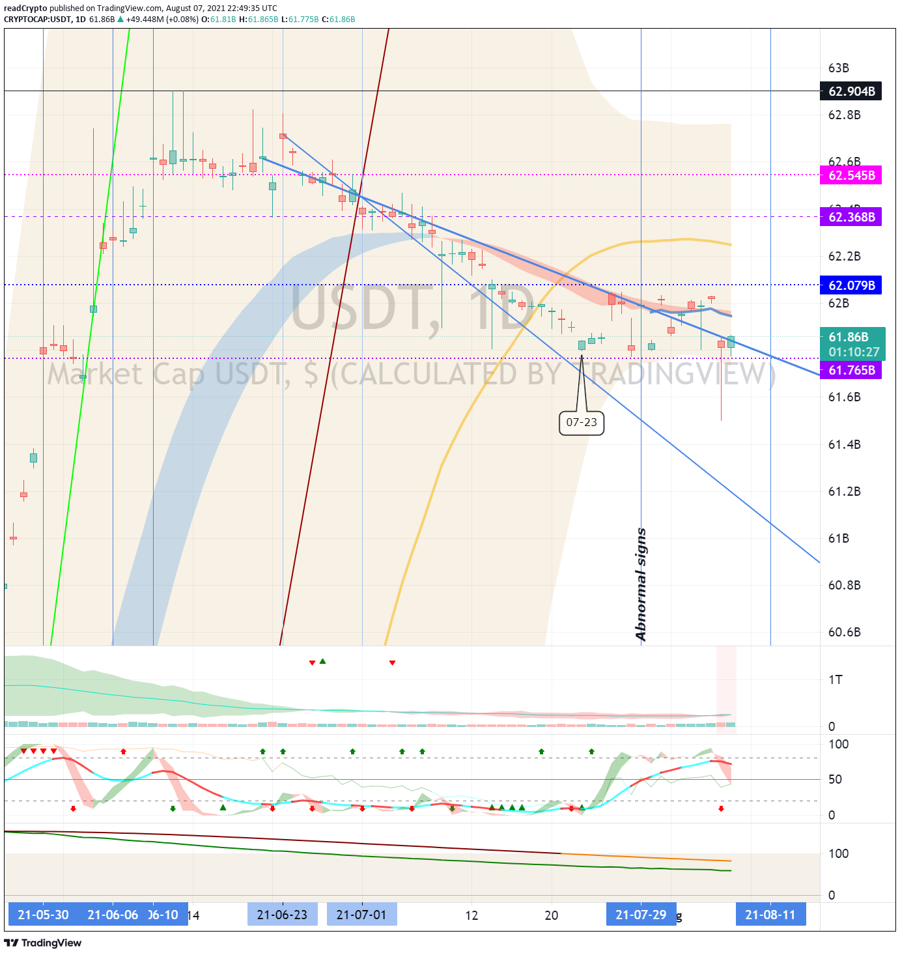
Task: Click the +49.448M (+0.08%) change value
Action: (162, 20)
